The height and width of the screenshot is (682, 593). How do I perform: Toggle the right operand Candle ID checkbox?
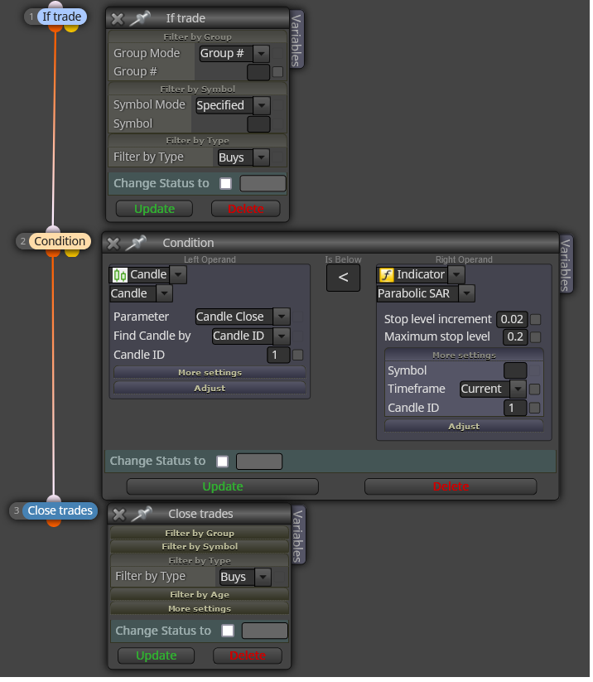point(537,409)
